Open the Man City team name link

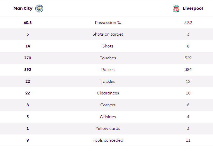coord(23,9)
